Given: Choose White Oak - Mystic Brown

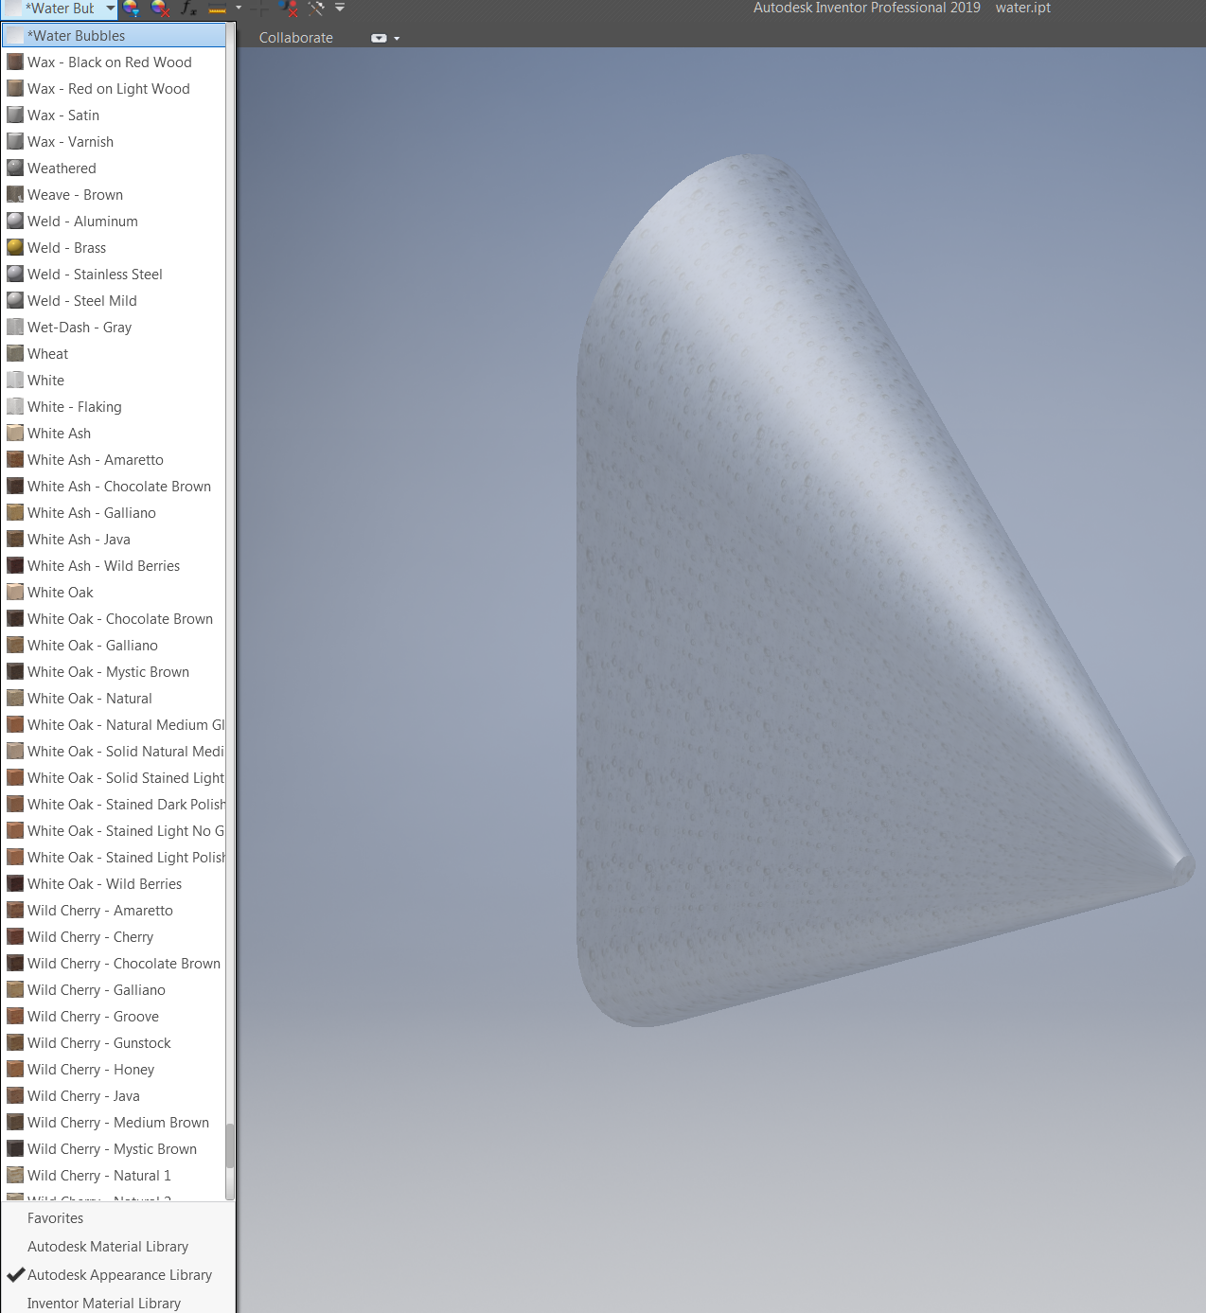Looking at the screenshot, I should click(x=114, y=672).
